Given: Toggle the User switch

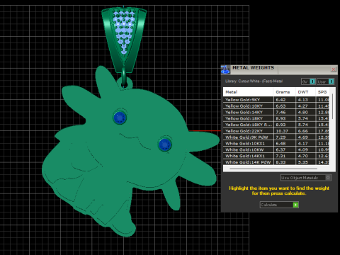Looking at the screenshot, I should [x=326, y=81].
